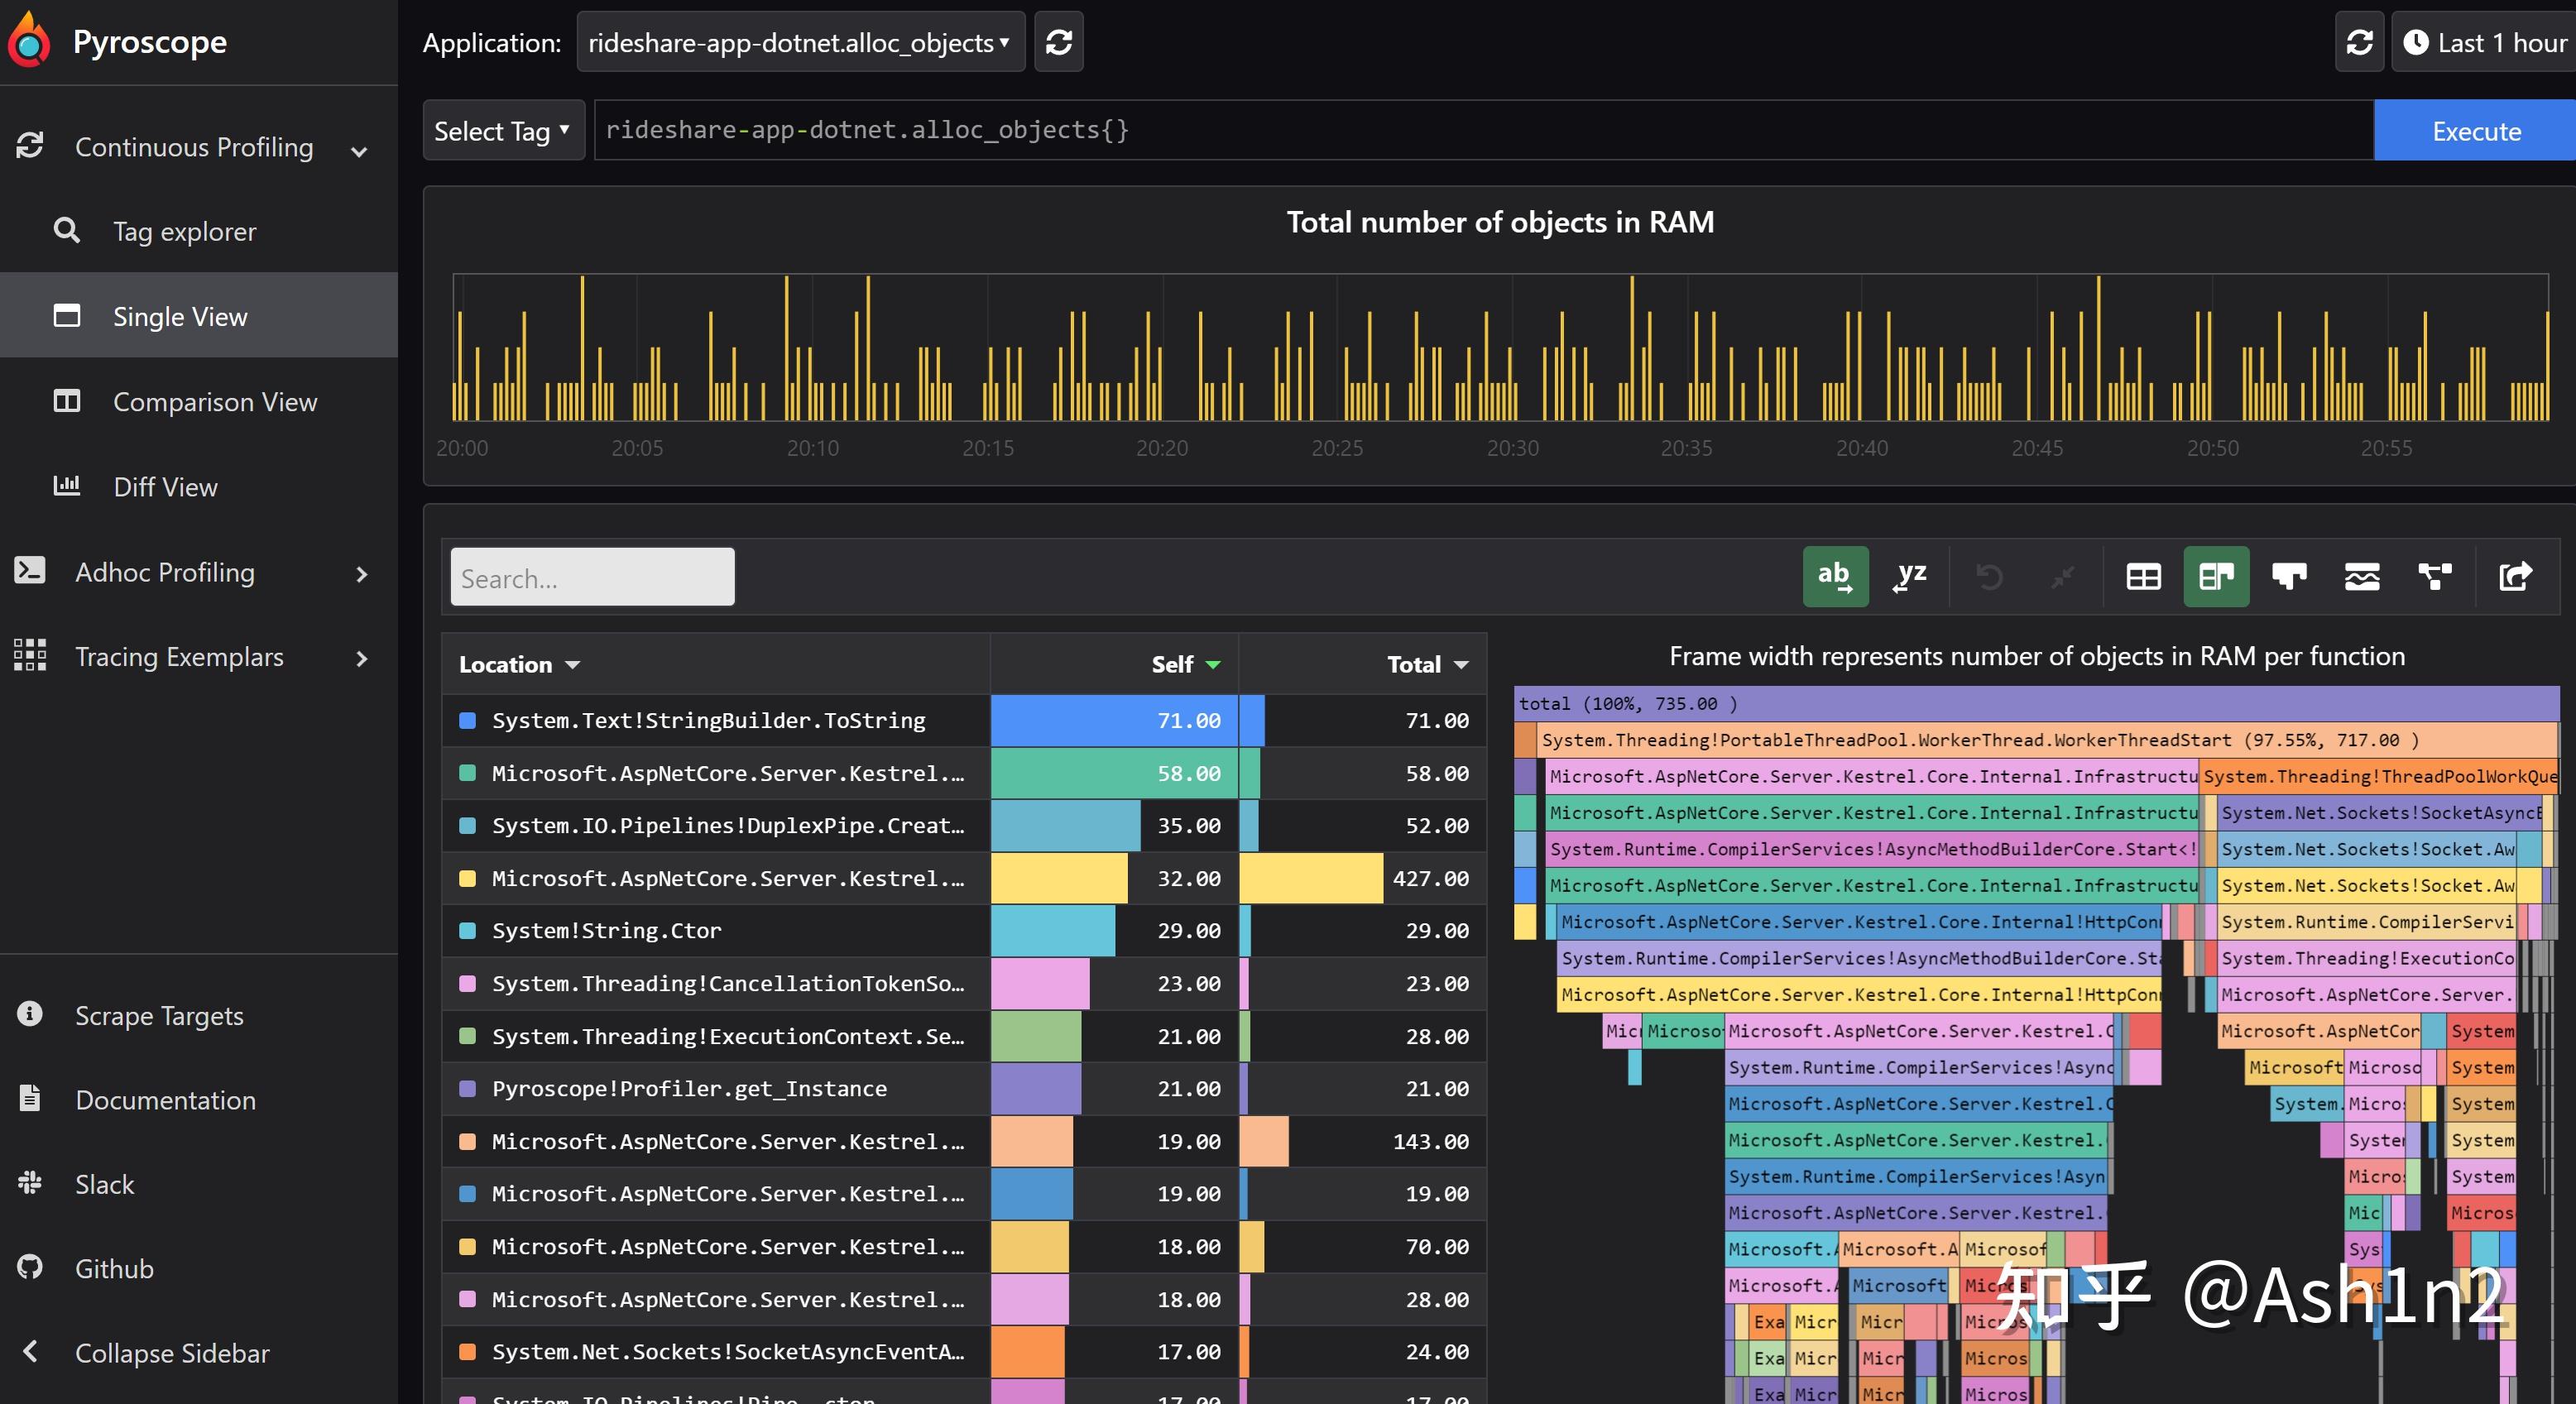The height and width of the screenshot is (1404, 2576).
Task: Toggle table and flamegraph combined view
Action: [x=2216, y=577]
